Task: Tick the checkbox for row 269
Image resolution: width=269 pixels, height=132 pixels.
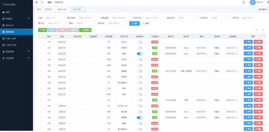Action: (x=41, y=65)
